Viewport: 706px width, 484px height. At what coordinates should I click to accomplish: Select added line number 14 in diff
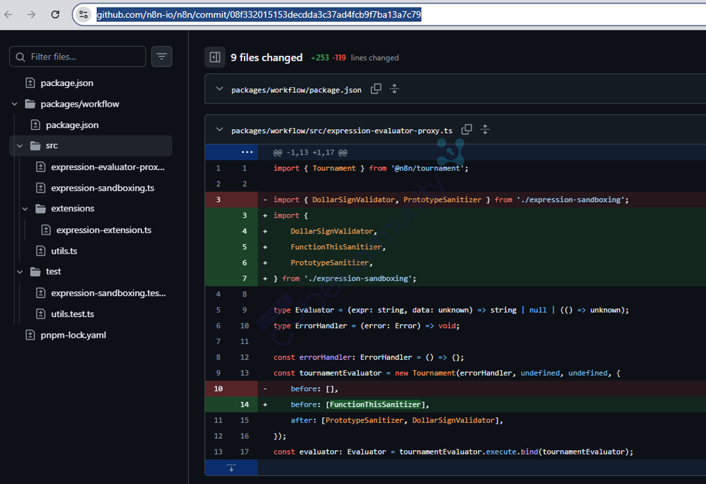pos(245,404)
